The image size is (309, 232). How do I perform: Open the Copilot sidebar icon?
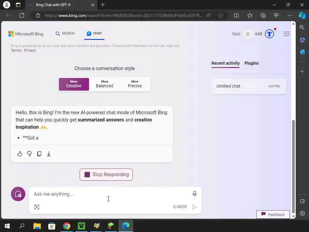coord(302,15)
